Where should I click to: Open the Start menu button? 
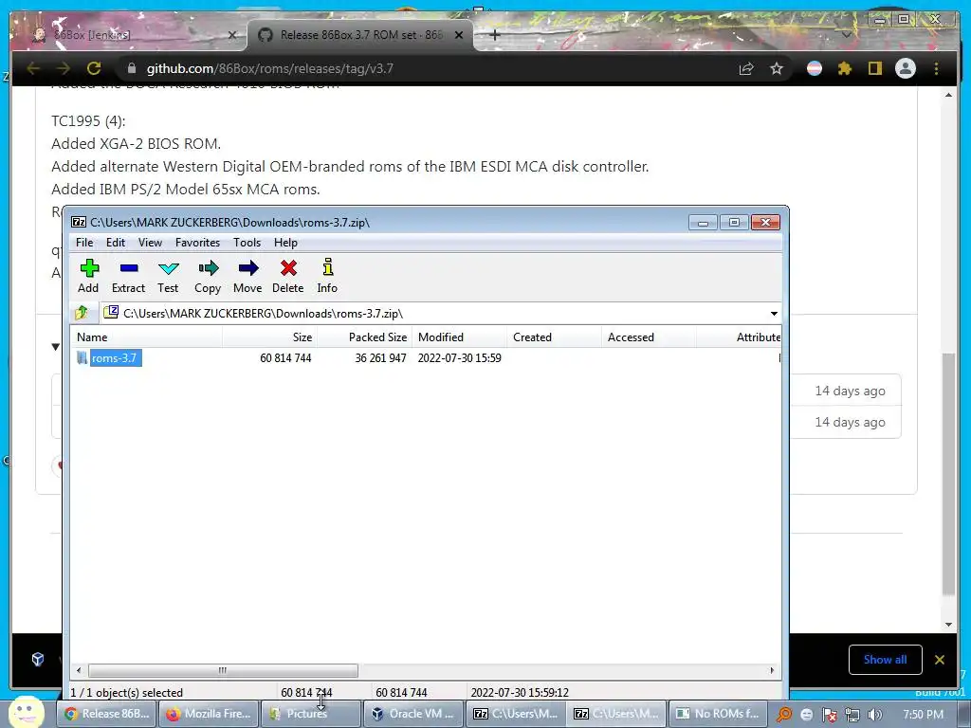26,713
